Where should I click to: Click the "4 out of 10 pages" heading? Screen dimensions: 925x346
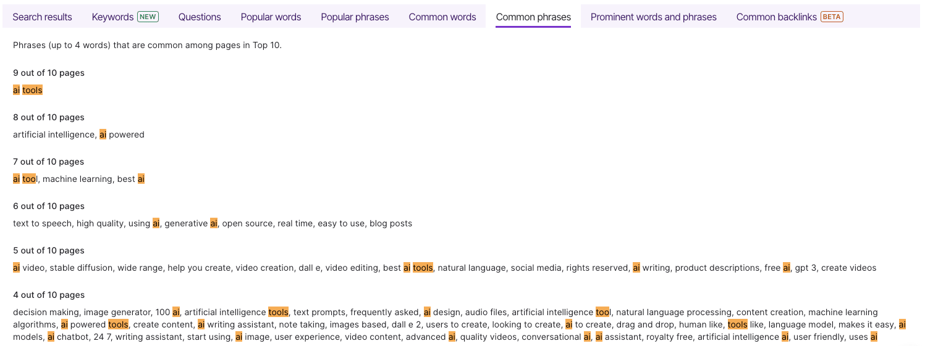tap(49, 295)
